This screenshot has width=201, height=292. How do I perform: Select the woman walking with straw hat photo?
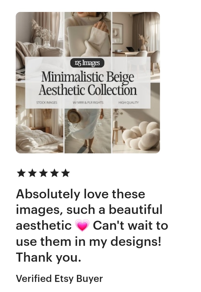pos(88,131)
